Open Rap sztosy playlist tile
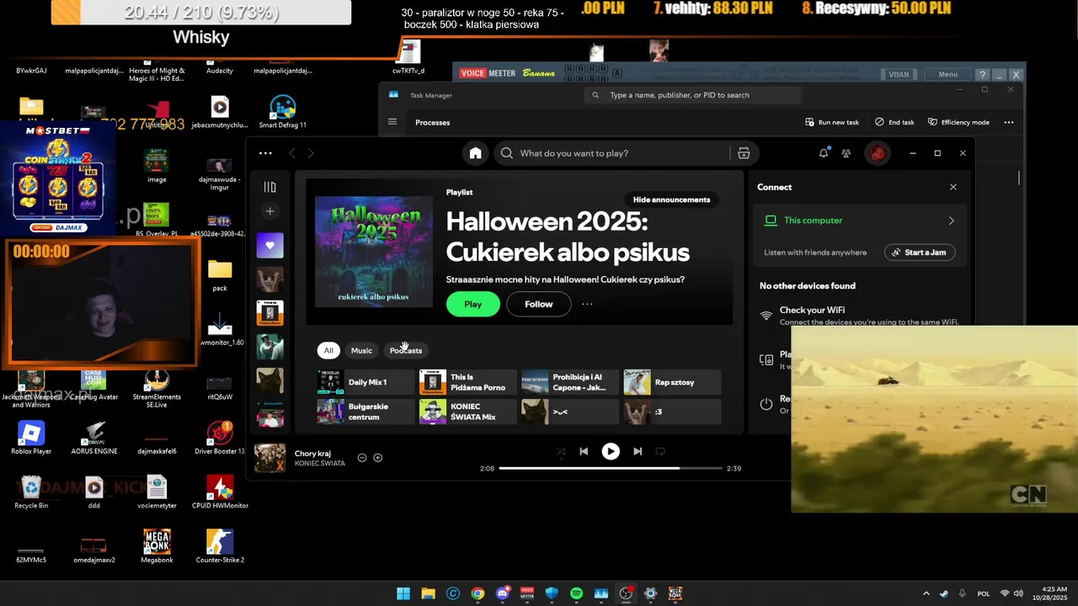 (x=672, y=382)
